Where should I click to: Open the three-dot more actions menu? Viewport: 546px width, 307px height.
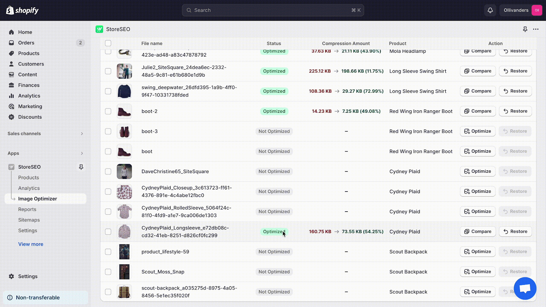[x=536, y=29]
